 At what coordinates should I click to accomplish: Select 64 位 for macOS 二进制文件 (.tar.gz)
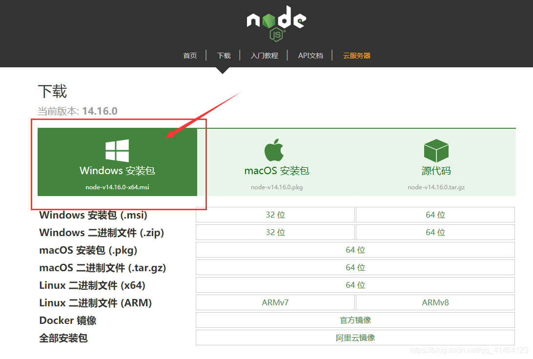[x=355, y=268]
